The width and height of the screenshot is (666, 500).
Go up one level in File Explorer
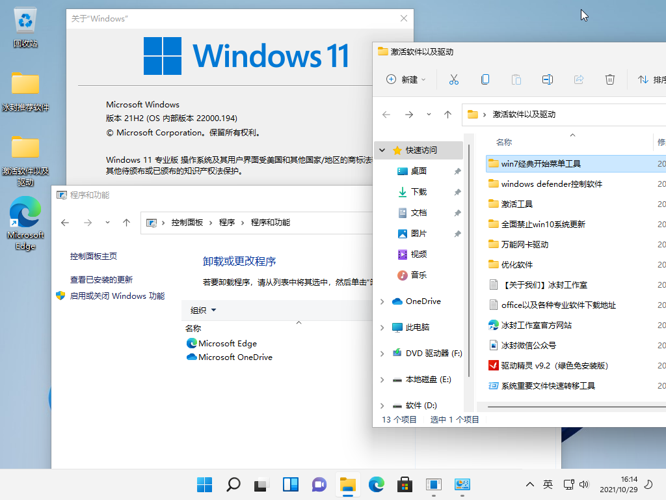coord(447,115)
